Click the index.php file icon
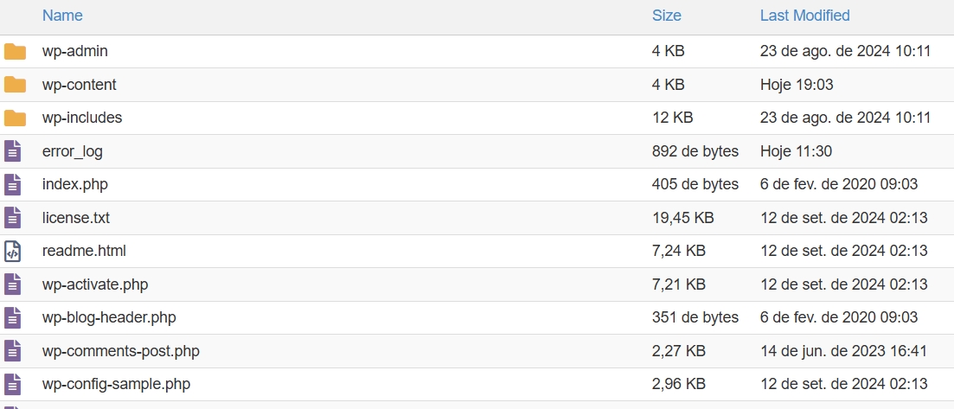Viewport: 954px width, 409px height. point(12,184)
